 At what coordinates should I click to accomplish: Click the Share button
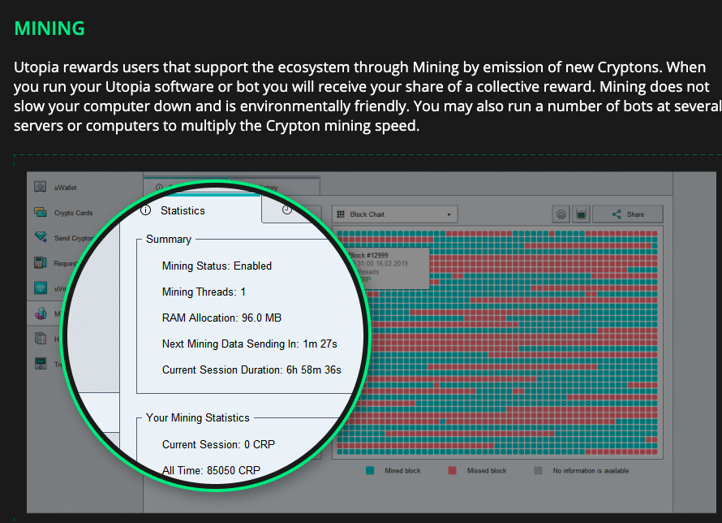[x=628, y=214]
